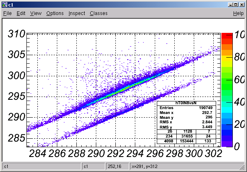
Task: Open the View menu
Action: 36,13
